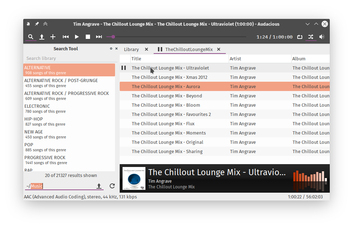
Task: Select the Aurora track row
Action: coord(225,87)
